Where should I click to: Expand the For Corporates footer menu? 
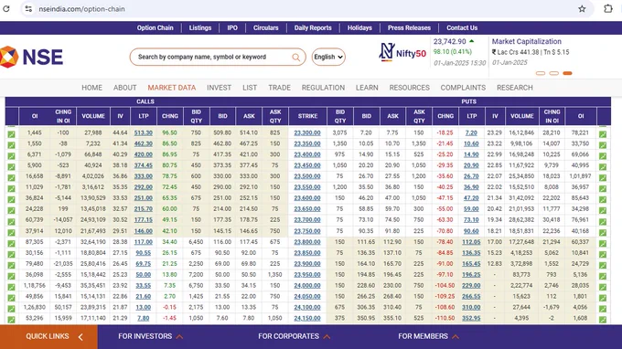[x=294, y=336]
